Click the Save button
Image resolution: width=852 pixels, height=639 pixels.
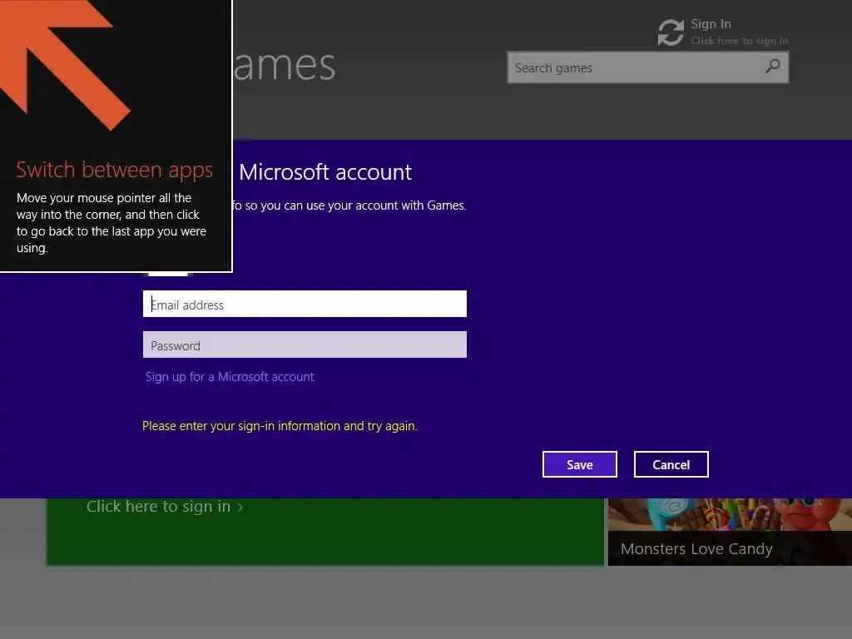580,464
